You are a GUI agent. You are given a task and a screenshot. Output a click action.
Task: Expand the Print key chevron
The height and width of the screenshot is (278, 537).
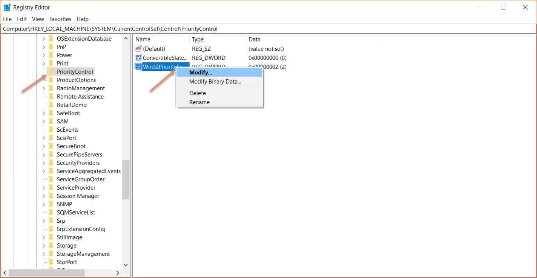44,63
